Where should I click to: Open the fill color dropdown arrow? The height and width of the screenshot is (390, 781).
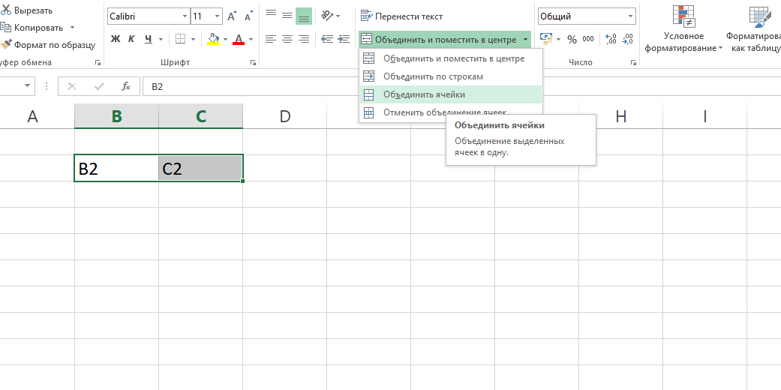coord(225,39)
